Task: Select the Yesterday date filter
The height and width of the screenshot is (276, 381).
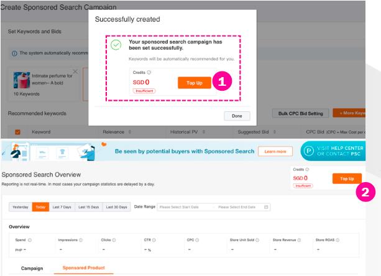Action: pos(21,207)
